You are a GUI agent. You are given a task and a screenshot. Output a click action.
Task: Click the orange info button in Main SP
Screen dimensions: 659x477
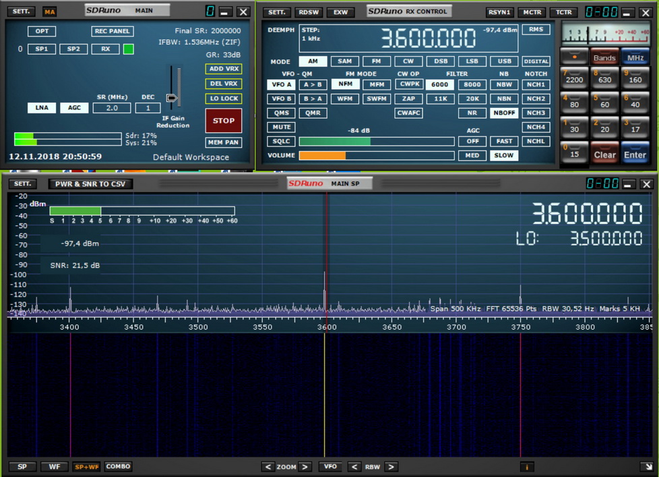[x=527, y=466]
